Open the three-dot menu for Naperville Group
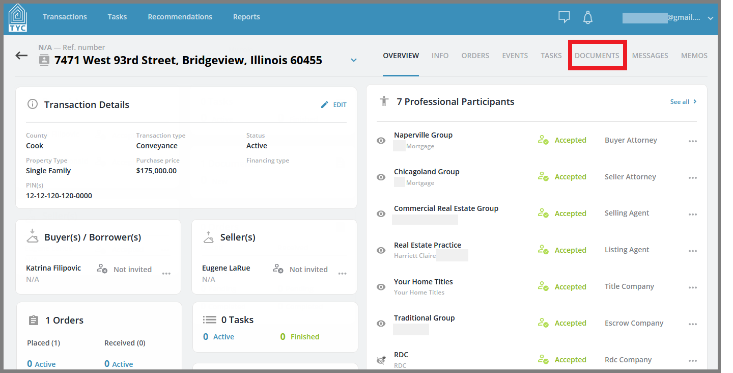This screenshot has height=373, width=733. (x=692, y=141)
